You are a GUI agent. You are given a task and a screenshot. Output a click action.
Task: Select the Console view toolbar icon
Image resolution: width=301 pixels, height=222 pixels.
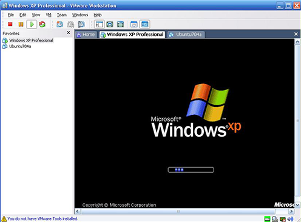point(144,24)
